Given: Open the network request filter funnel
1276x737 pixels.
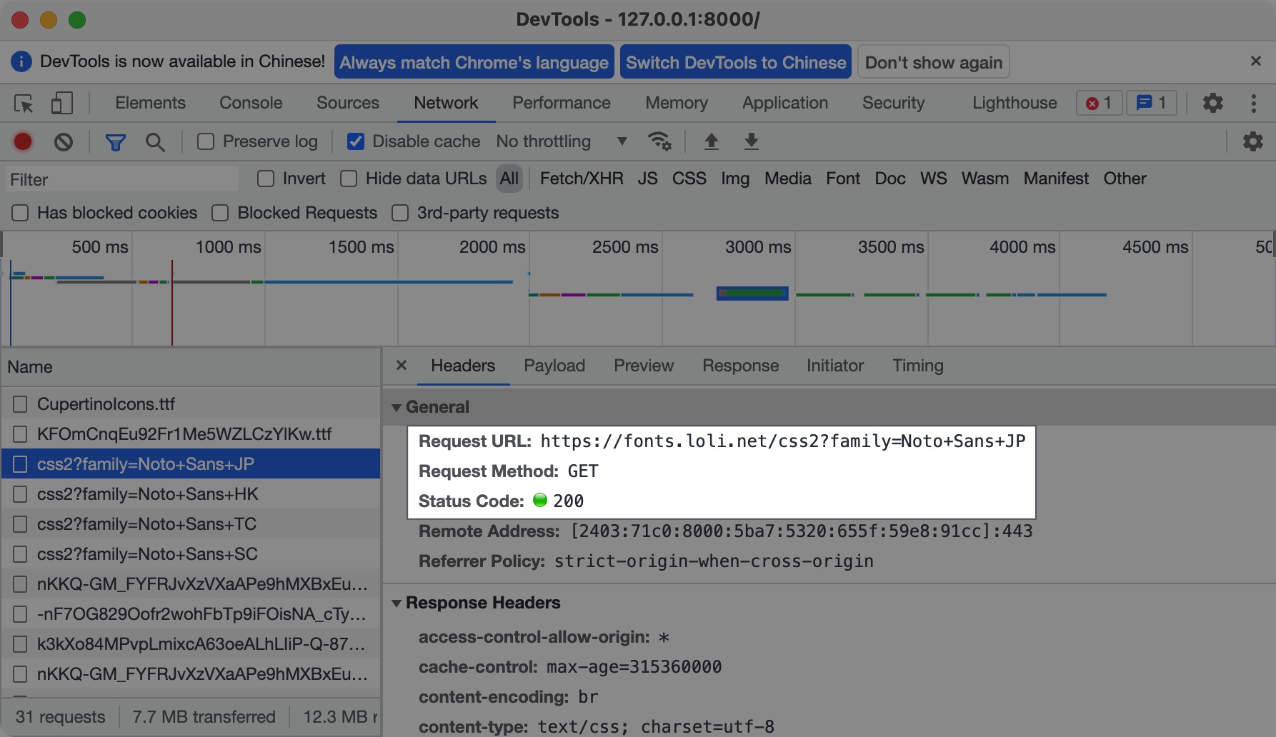Looking at the screenshot, I should [116, 141].
